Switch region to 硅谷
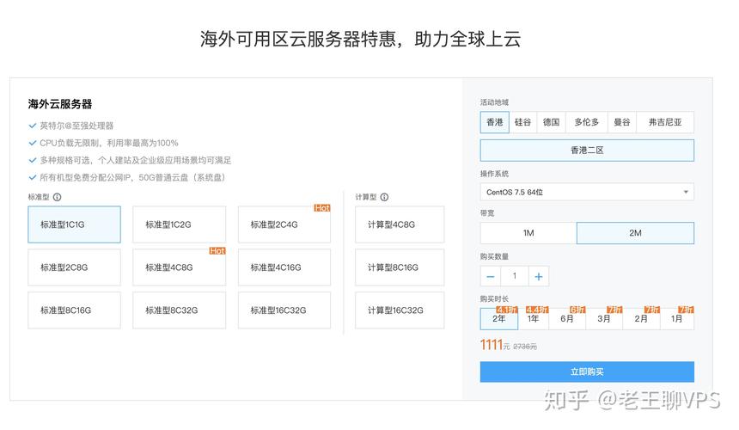This screenshot has height=430, width=739. (x=522, y=122)
